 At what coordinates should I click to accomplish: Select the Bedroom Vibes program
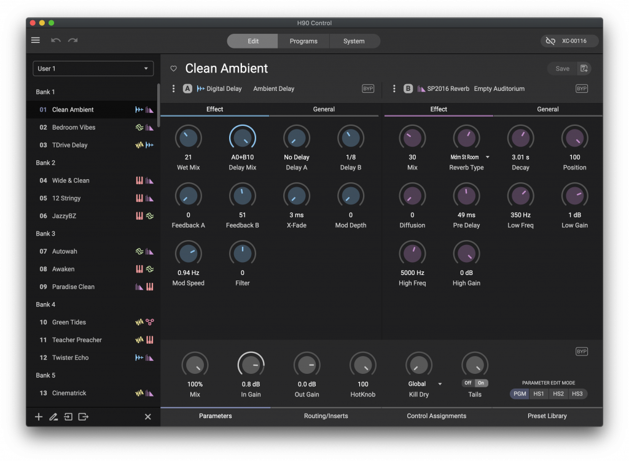click(74, 128)
